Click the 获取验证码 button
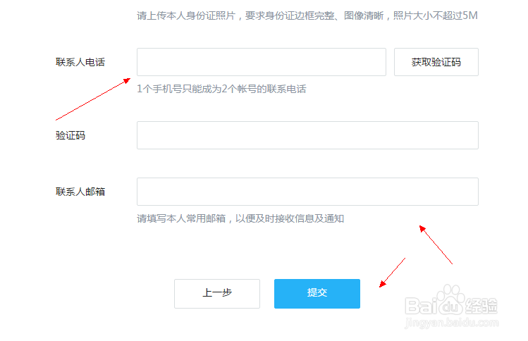 point(436,62)
